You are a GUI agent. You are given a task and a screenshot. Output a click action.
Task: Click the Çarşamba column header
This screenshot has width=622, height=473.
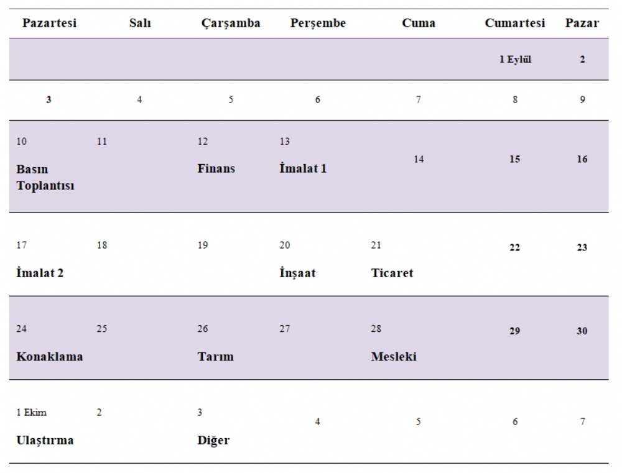[230, 24]
